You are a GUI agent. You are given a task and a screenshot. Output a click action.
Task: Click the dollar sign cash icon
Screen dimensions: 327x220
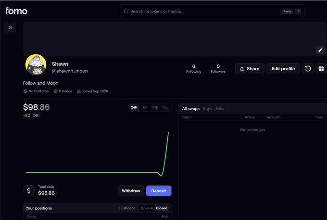point(29,191)
